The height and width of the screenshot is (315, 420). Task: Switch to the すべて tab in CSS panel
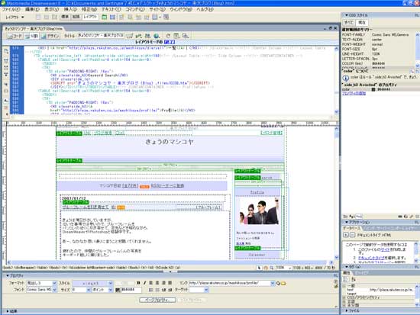pyautogui.click(x=349, y=22)
